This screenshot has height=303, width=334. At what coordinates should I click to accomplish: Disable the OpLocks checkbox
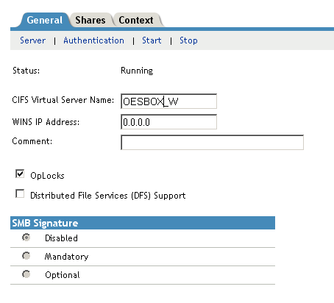pyautogui.click(x=20, y=174)
